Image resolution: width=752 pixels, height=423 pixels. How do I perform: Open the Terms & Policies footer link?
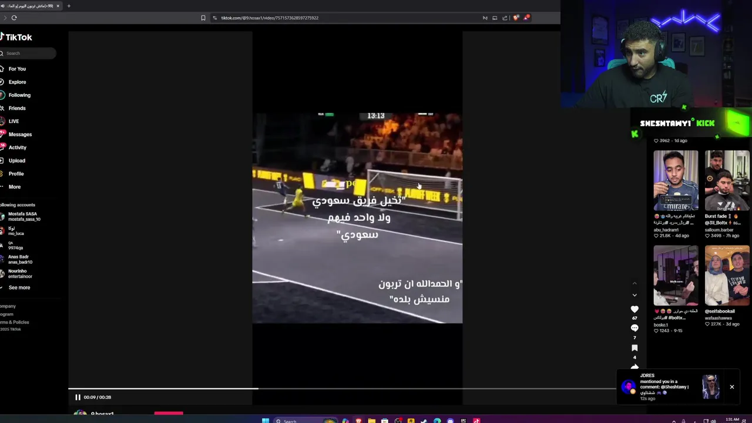(x=14, y=322)
